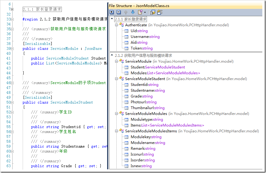266x173 pixels.
Task: Click the blue move down arrow
Action: pos(133,12)
